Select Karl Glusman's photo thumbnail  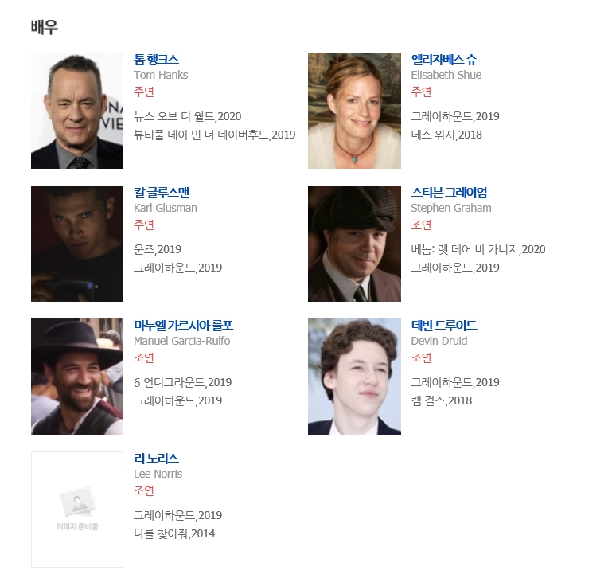(77, 244)
